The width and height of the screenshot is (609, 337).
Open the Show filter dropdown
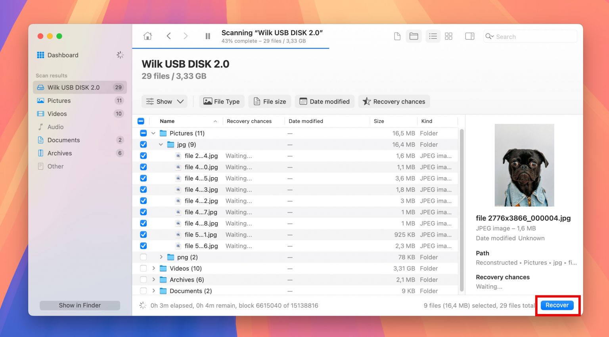click(164, 101)
